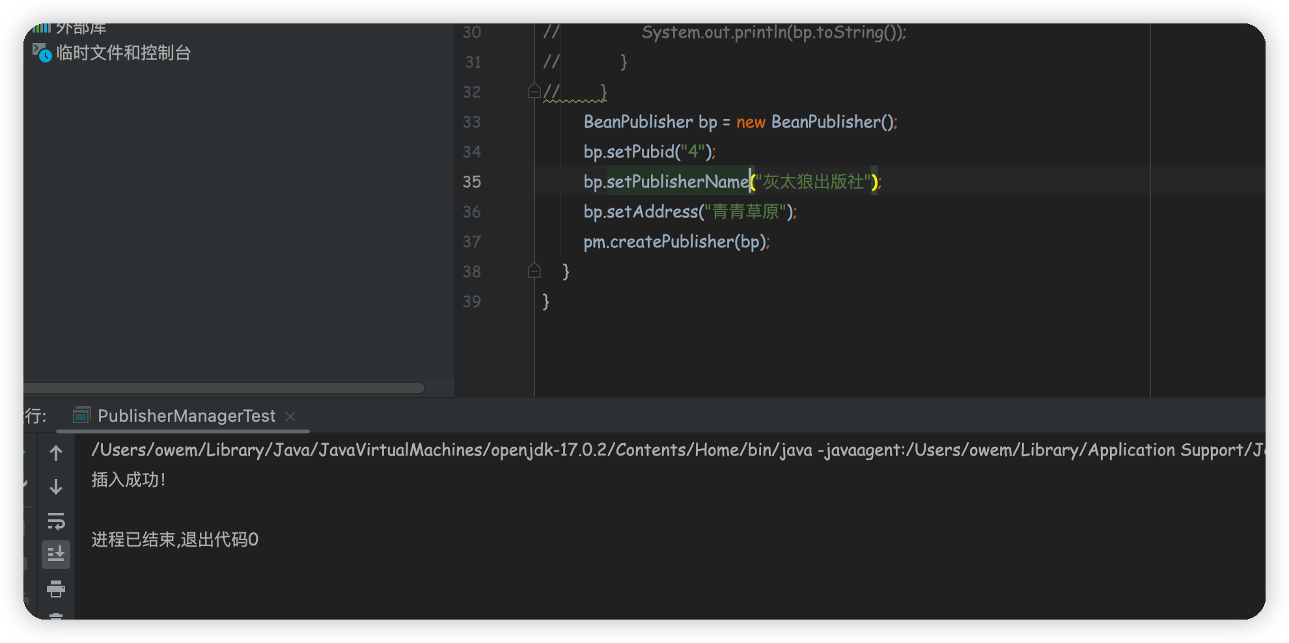Click line number 35 in the gutter
The height and width of the screenshot is (643, 1289).
click(472, 182)
